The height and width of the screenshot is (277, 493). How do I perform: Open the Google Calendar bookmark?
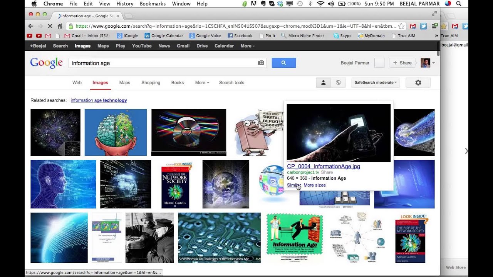(164, 36)
